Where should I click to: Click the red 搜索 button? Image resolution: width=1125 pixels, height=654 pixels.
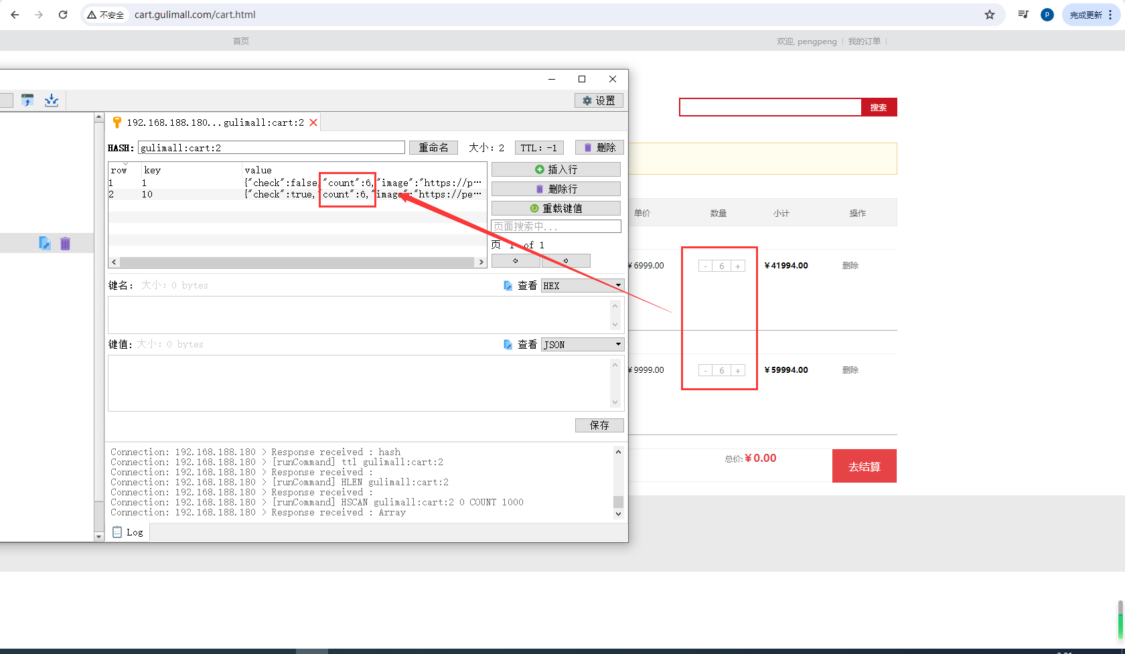(x=879, y=107)
